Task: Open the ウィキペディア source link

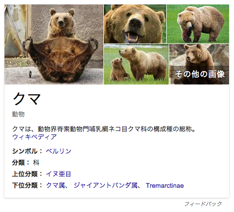Action: (x=35, y=137)
